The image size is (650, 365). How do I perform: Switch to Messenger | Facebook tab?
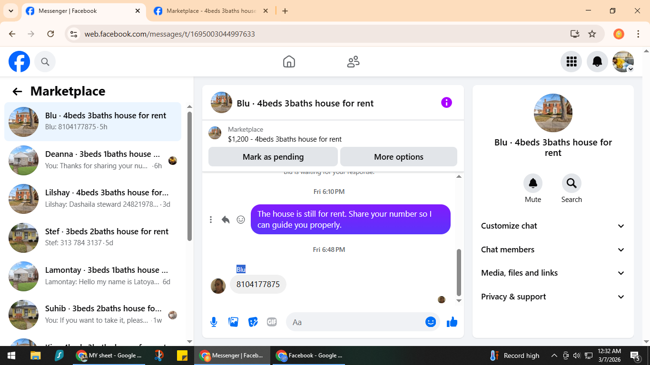coord(83,11)
